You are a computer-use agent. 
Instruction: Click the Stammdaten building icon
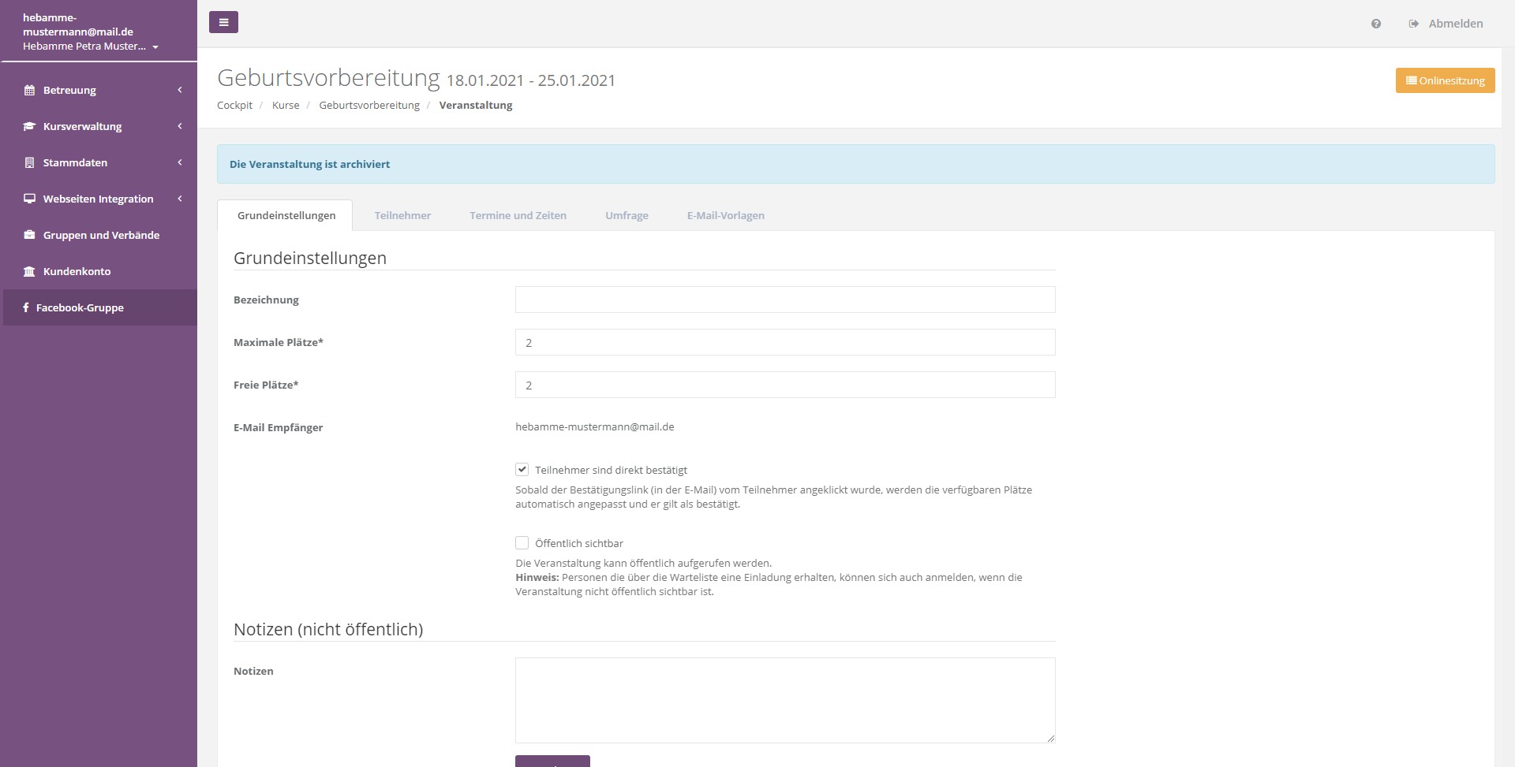click(29, 163)
